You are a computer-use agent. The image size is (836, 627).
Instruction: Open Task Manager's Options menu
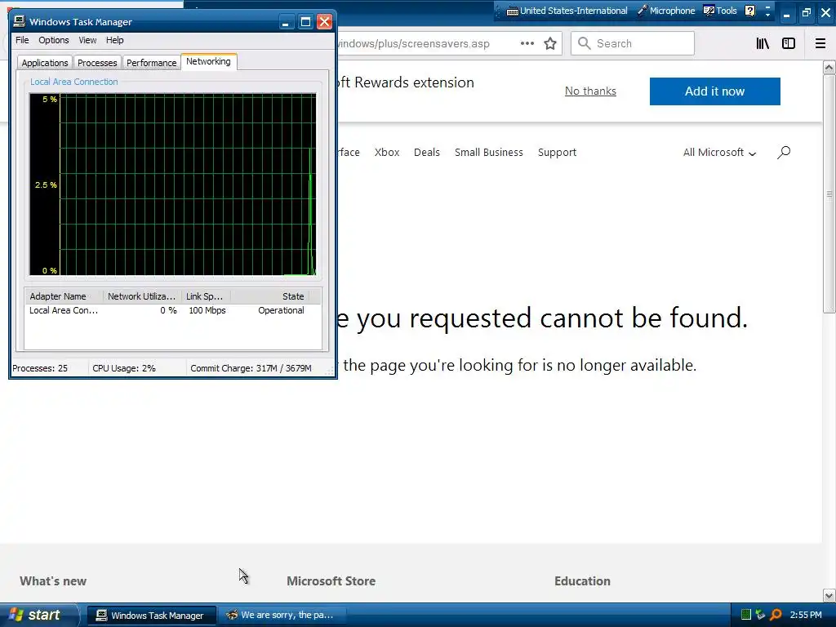coord(53,40)
